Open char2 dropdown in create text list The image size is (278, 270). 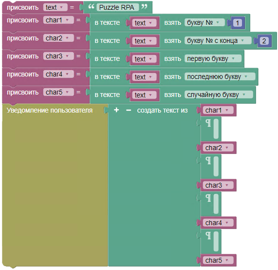coord(218,148)
